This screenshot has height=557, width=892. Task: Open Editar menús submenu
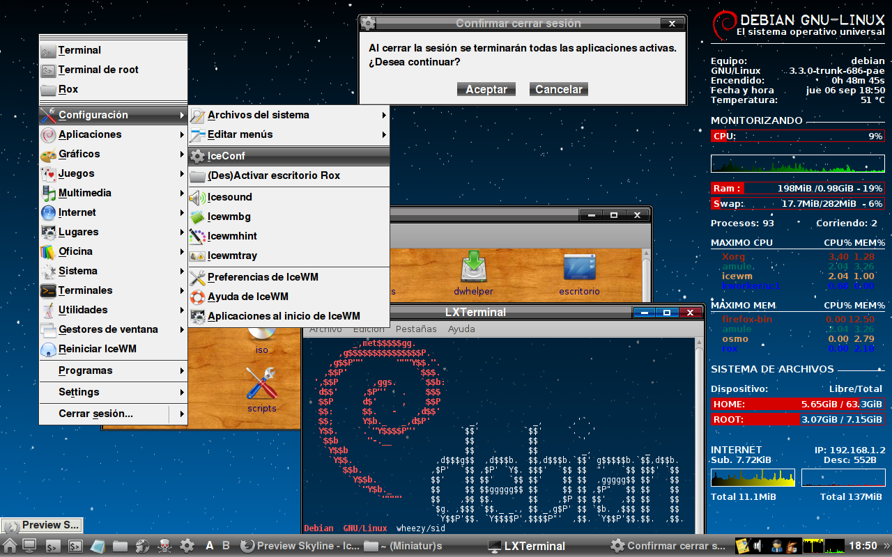point(289,134)
